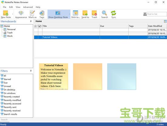Open the Edit menu
The height and width of the screenshot is (126, 167).
pos(11,7)
